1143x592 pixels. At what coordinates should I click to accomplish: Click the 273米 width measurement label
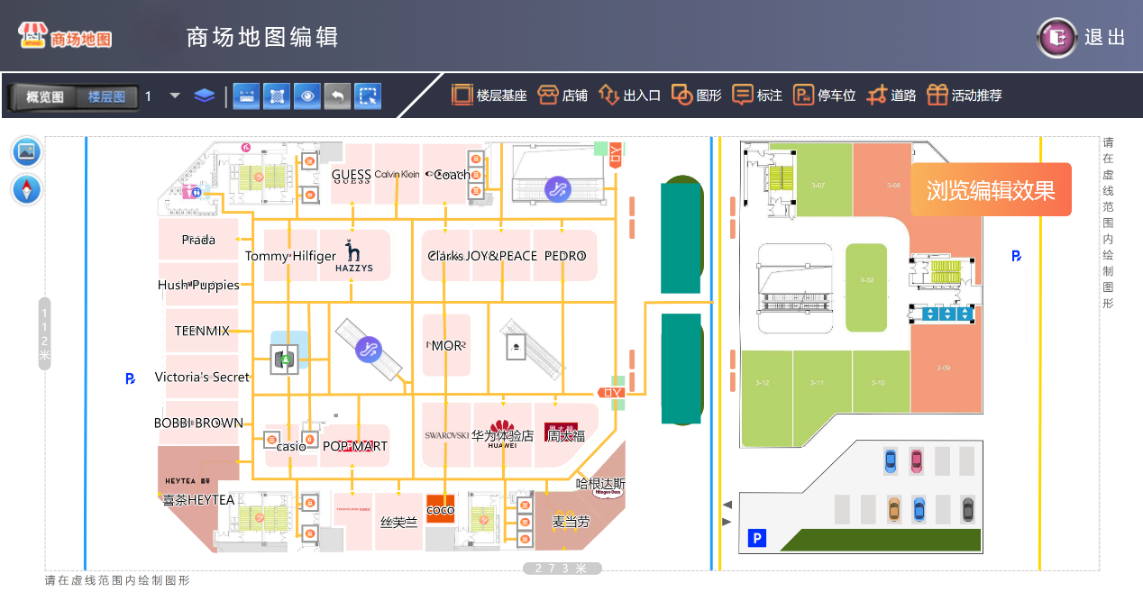562,569
